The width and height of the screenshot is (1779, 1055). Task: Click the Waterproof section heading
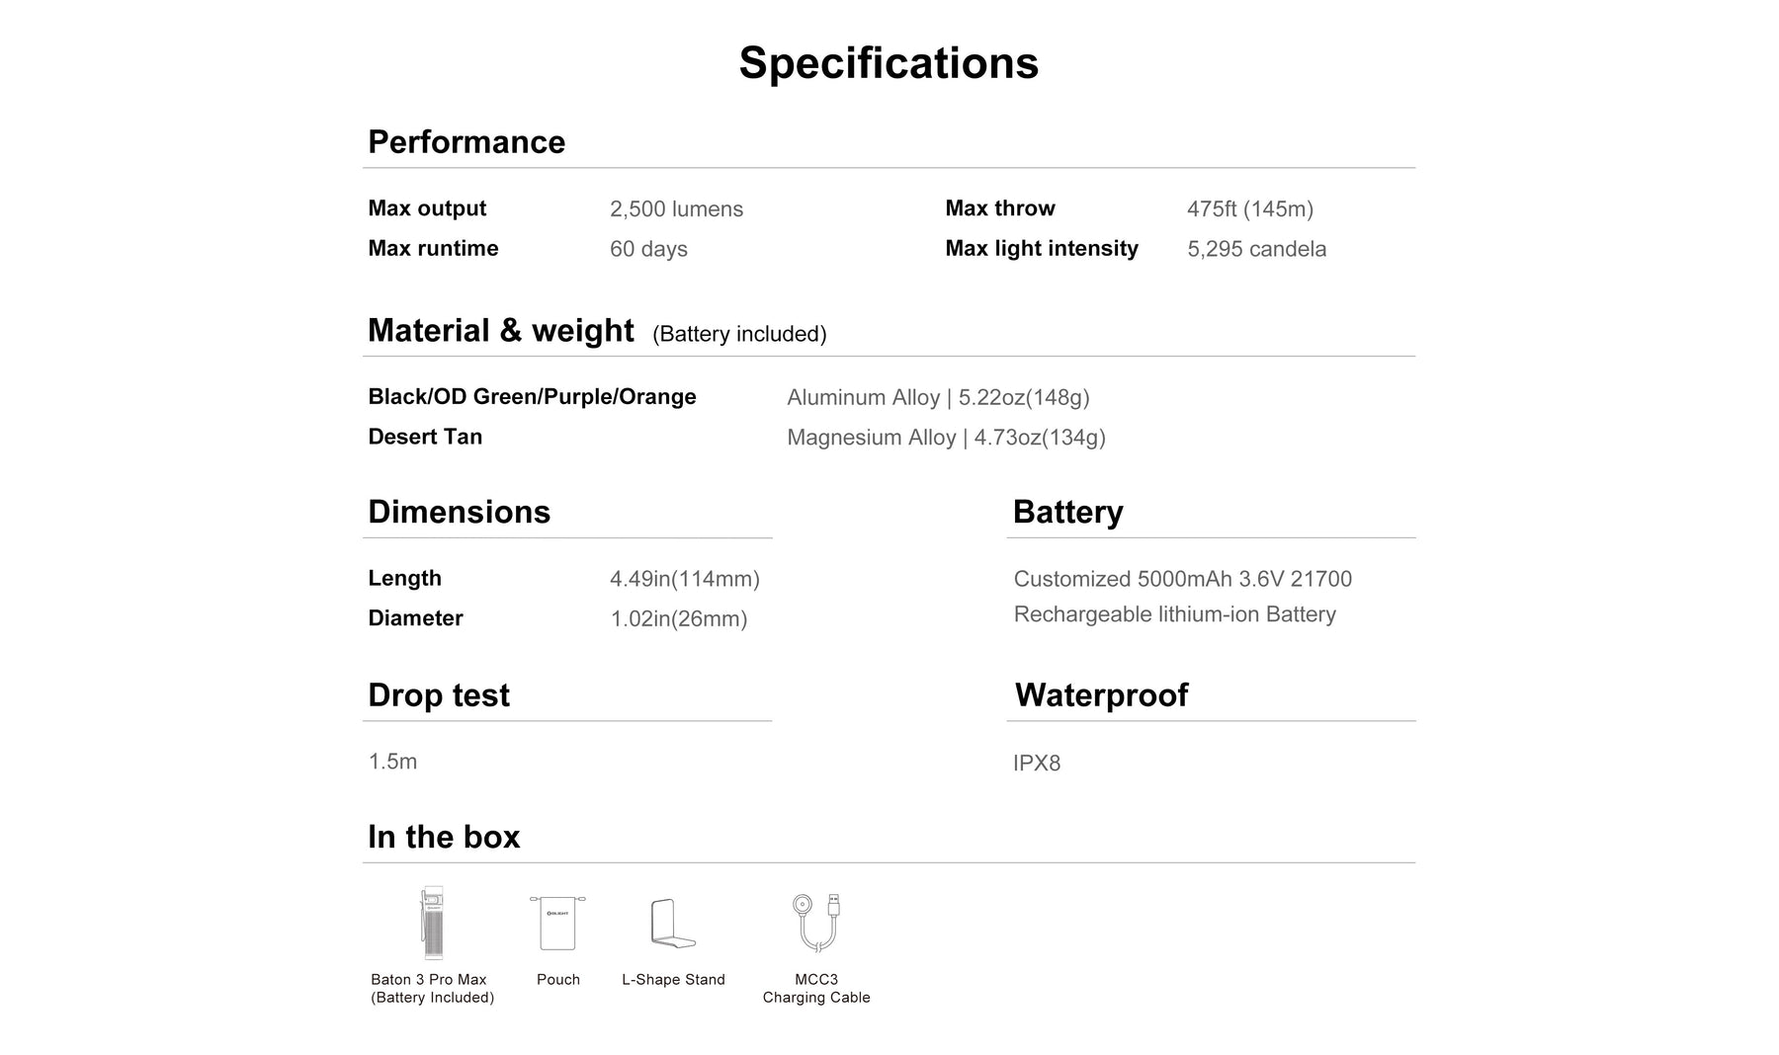click(1101, 695)
